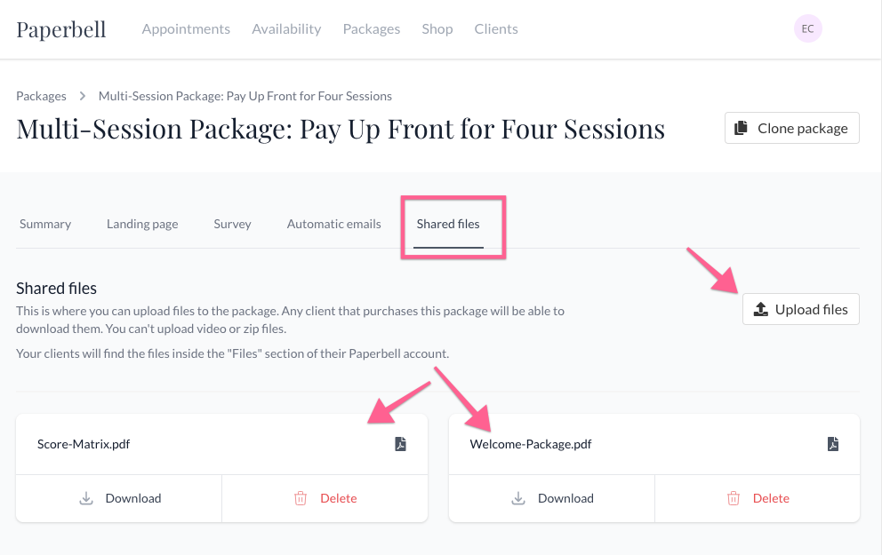Click trash icon for Score-Matrix.pdf
Screen dimensions: 882x555
pos(301,498)
